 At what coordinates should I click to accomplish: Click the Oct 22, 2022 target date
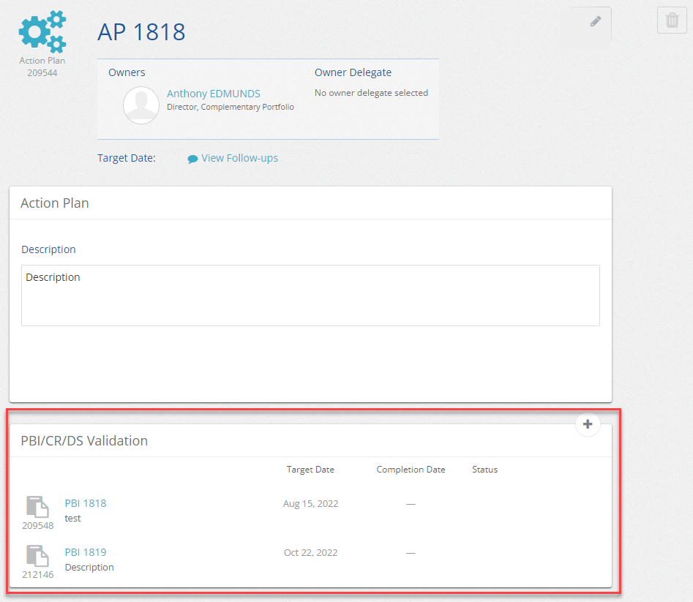[x=310, y=552]
